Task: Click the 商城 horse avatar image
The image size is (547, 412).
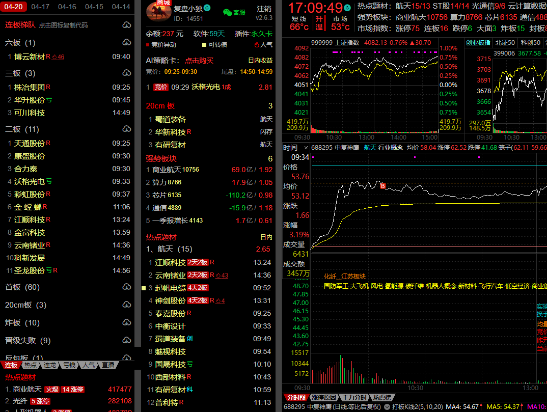Action: pyautogui.click(x=158, y=11)
